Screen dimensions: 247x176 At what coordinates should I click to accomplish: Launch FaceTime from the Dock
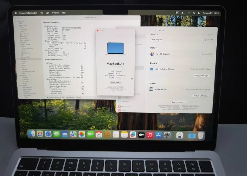(x=90, y=134)
